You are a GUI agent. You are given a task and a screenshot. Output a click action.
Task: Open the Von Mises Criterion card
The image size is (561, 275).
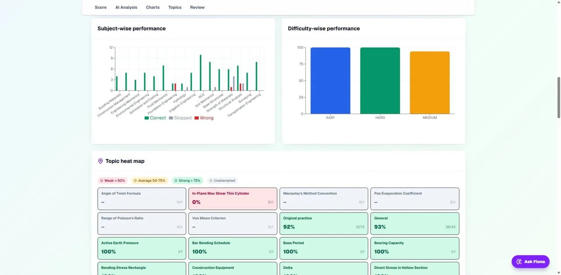coord(233,223)
